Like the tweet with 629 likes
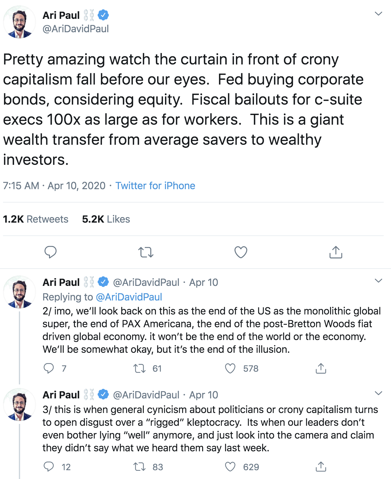 pos(230,467)
